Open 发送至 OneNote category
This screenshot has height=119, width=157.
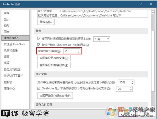coord(14,44)
